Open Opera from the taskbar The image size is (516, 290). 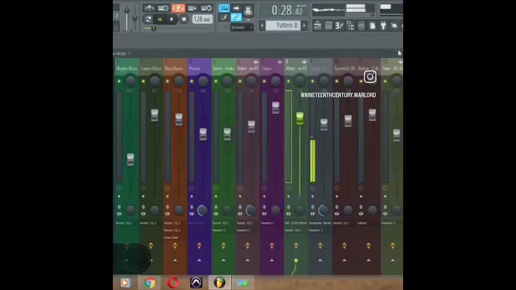[173, 283]
